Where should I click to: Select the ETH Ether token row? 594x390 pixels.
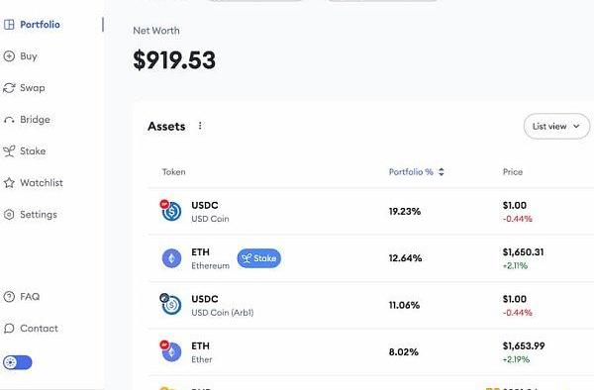pyautogui.click(x=371, y=352)
